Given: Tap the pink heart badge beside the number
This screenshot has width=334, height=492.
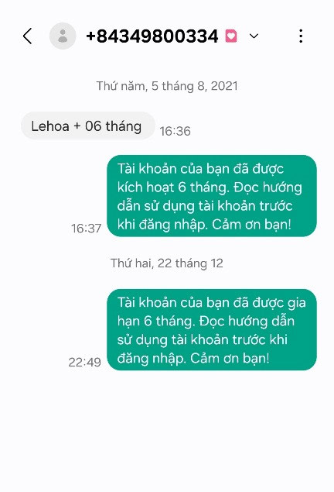Looking at the screenshot, I should click(x=231, y=36).
